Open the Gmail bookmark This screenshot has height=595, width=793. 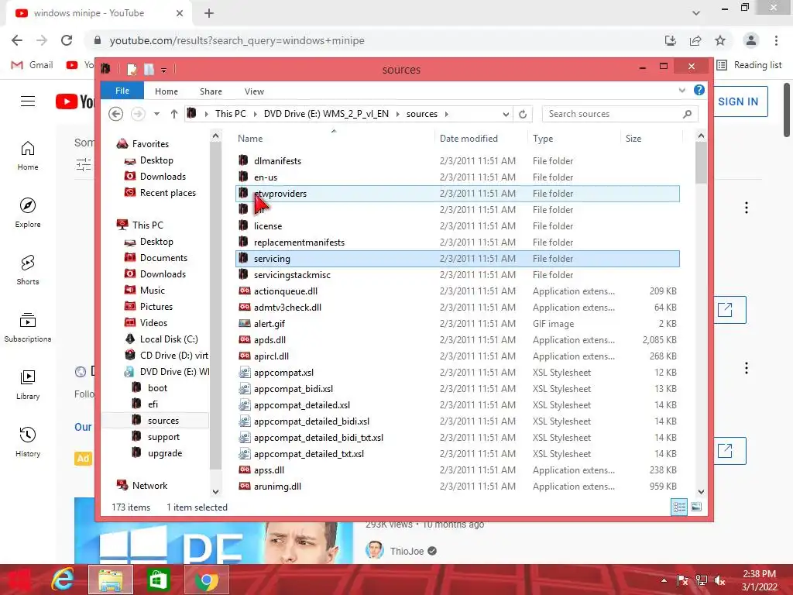[33, 65]
